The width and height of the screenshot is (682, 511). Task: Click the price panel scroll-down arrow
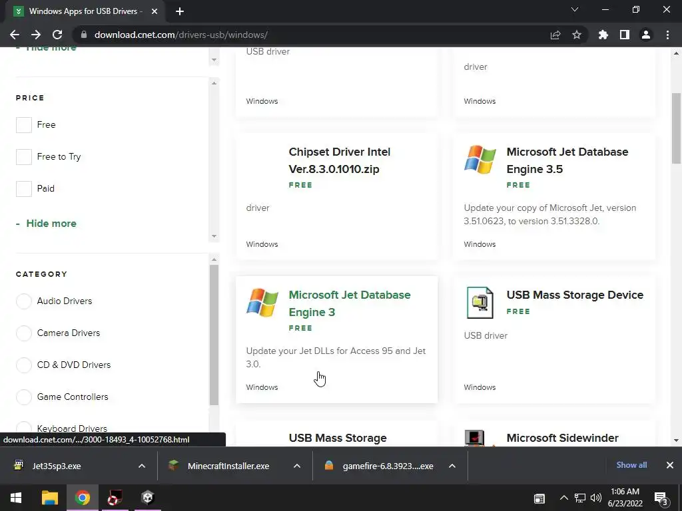click(x=214, y=236)
